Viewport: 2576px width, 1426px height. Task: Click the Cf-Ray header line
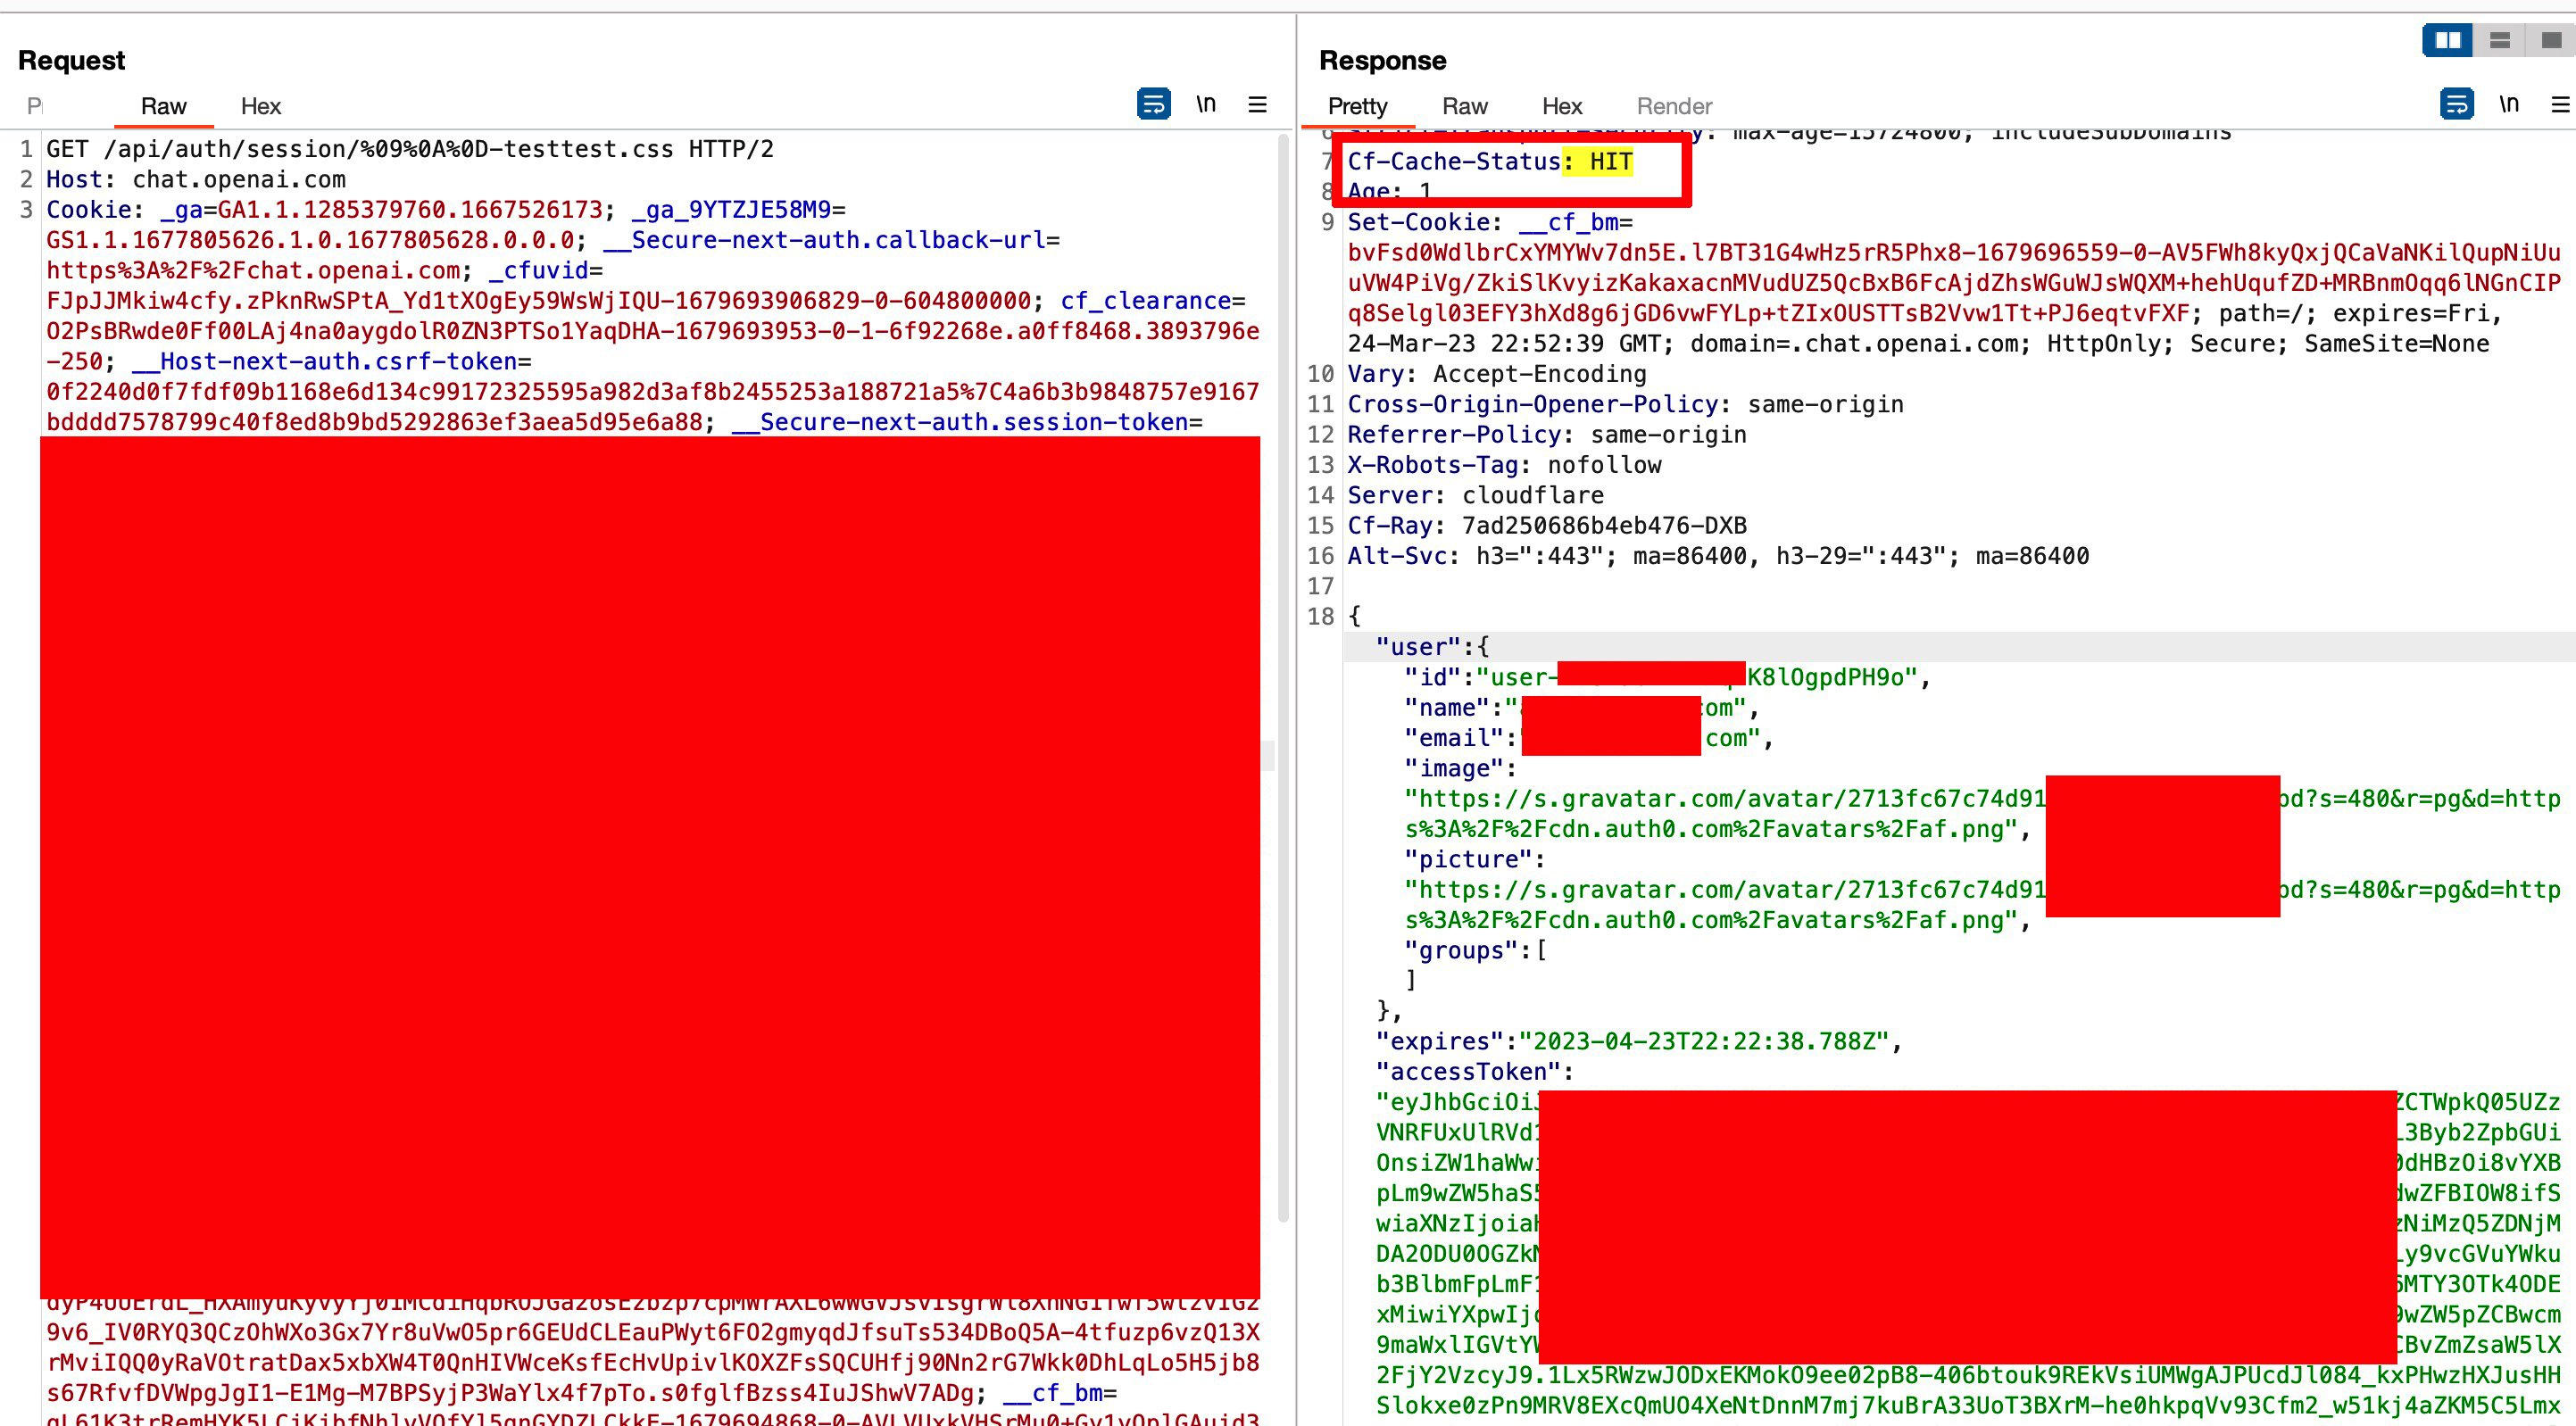[1547, 526]
